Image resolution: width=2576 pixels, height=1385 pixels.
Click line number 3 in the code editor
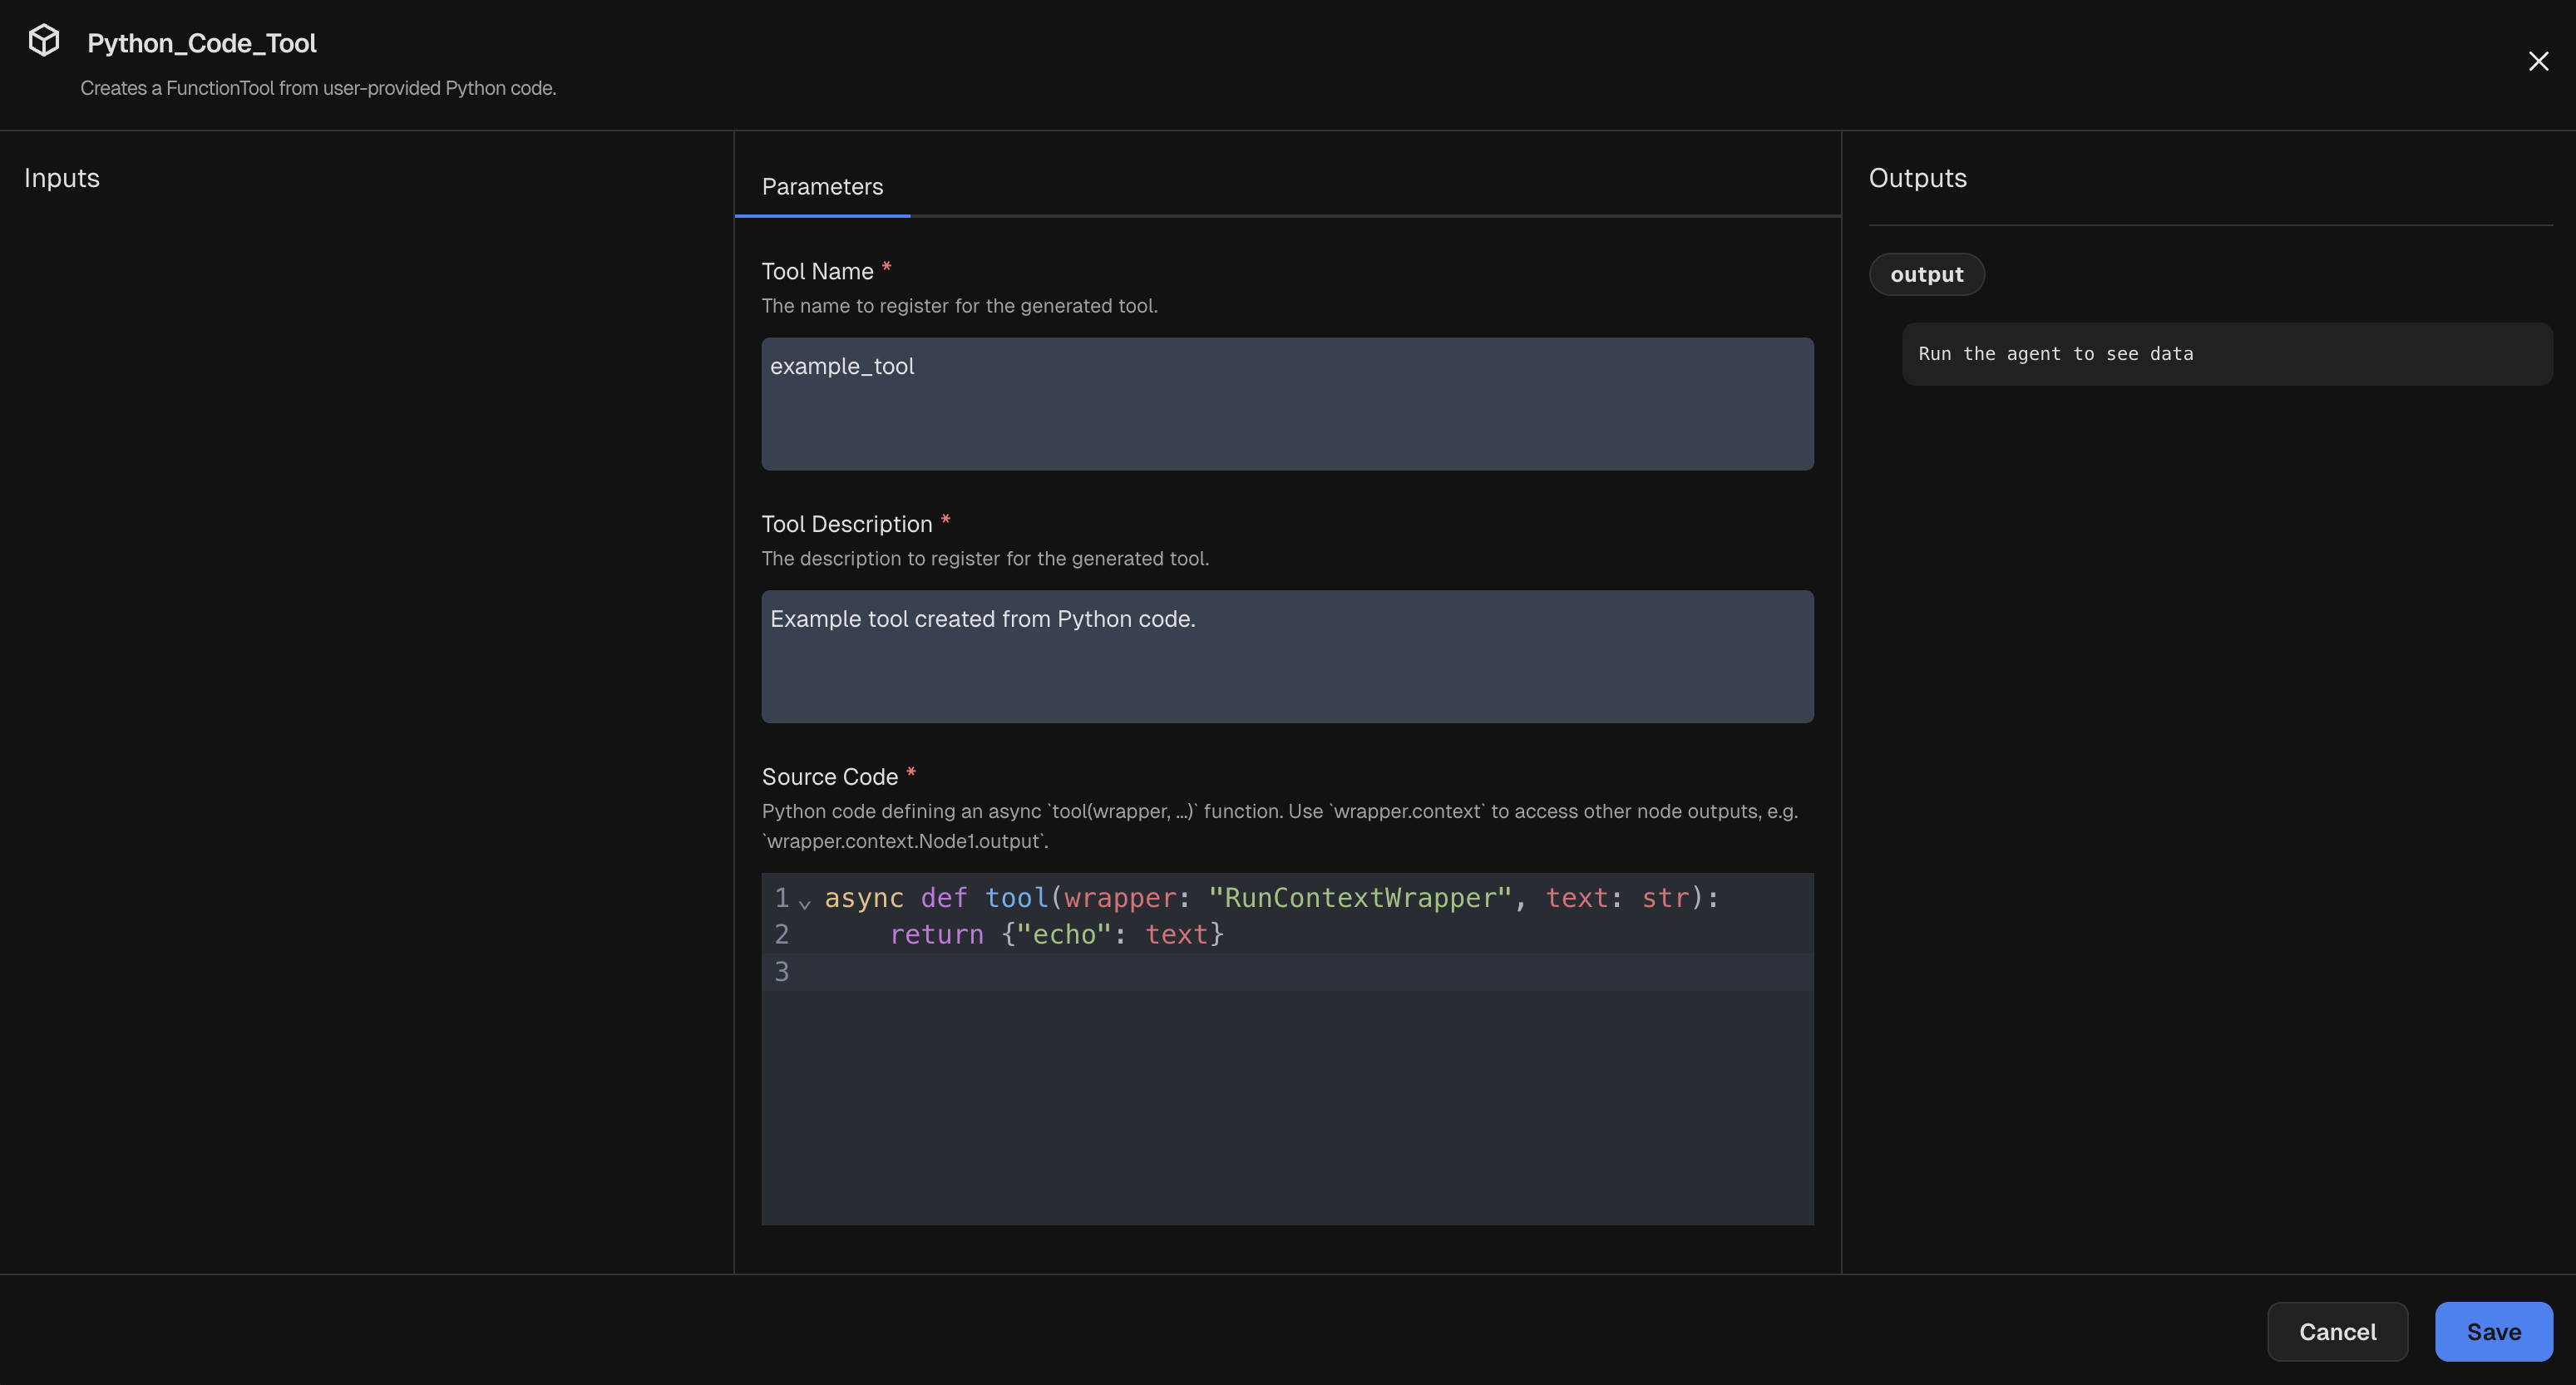[781, 969]
